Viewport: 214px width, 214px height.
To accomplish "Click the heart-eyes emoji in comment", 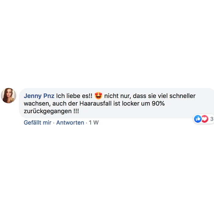I will point(98,96).
